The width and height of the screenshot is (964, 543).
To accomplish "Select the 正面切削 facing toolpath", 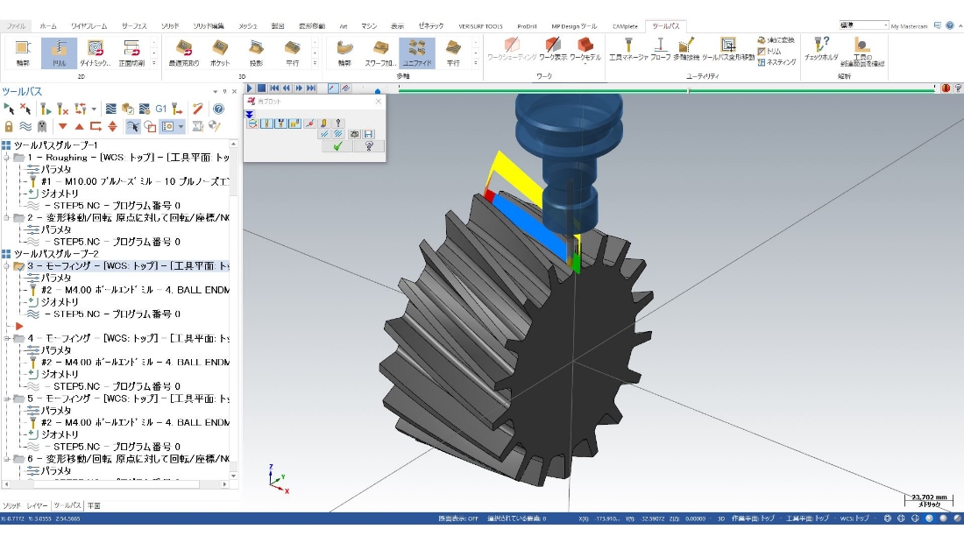I will pos(131,53).
